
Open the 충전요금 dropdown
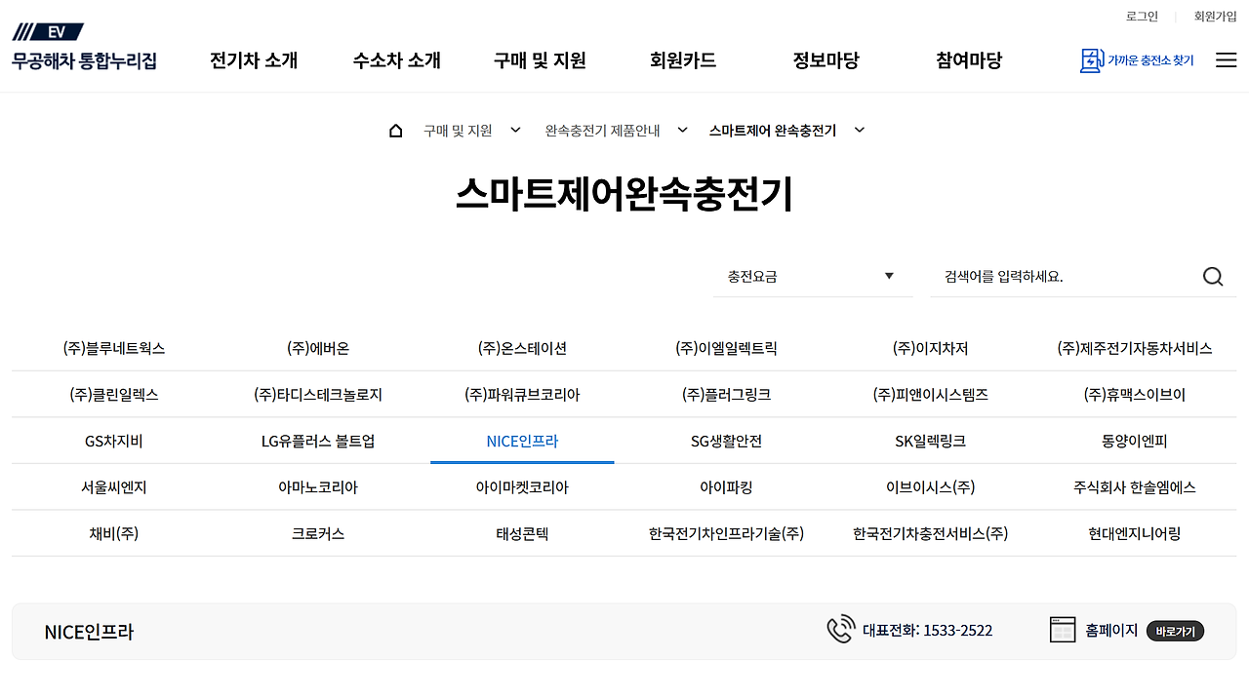[813, 277]
